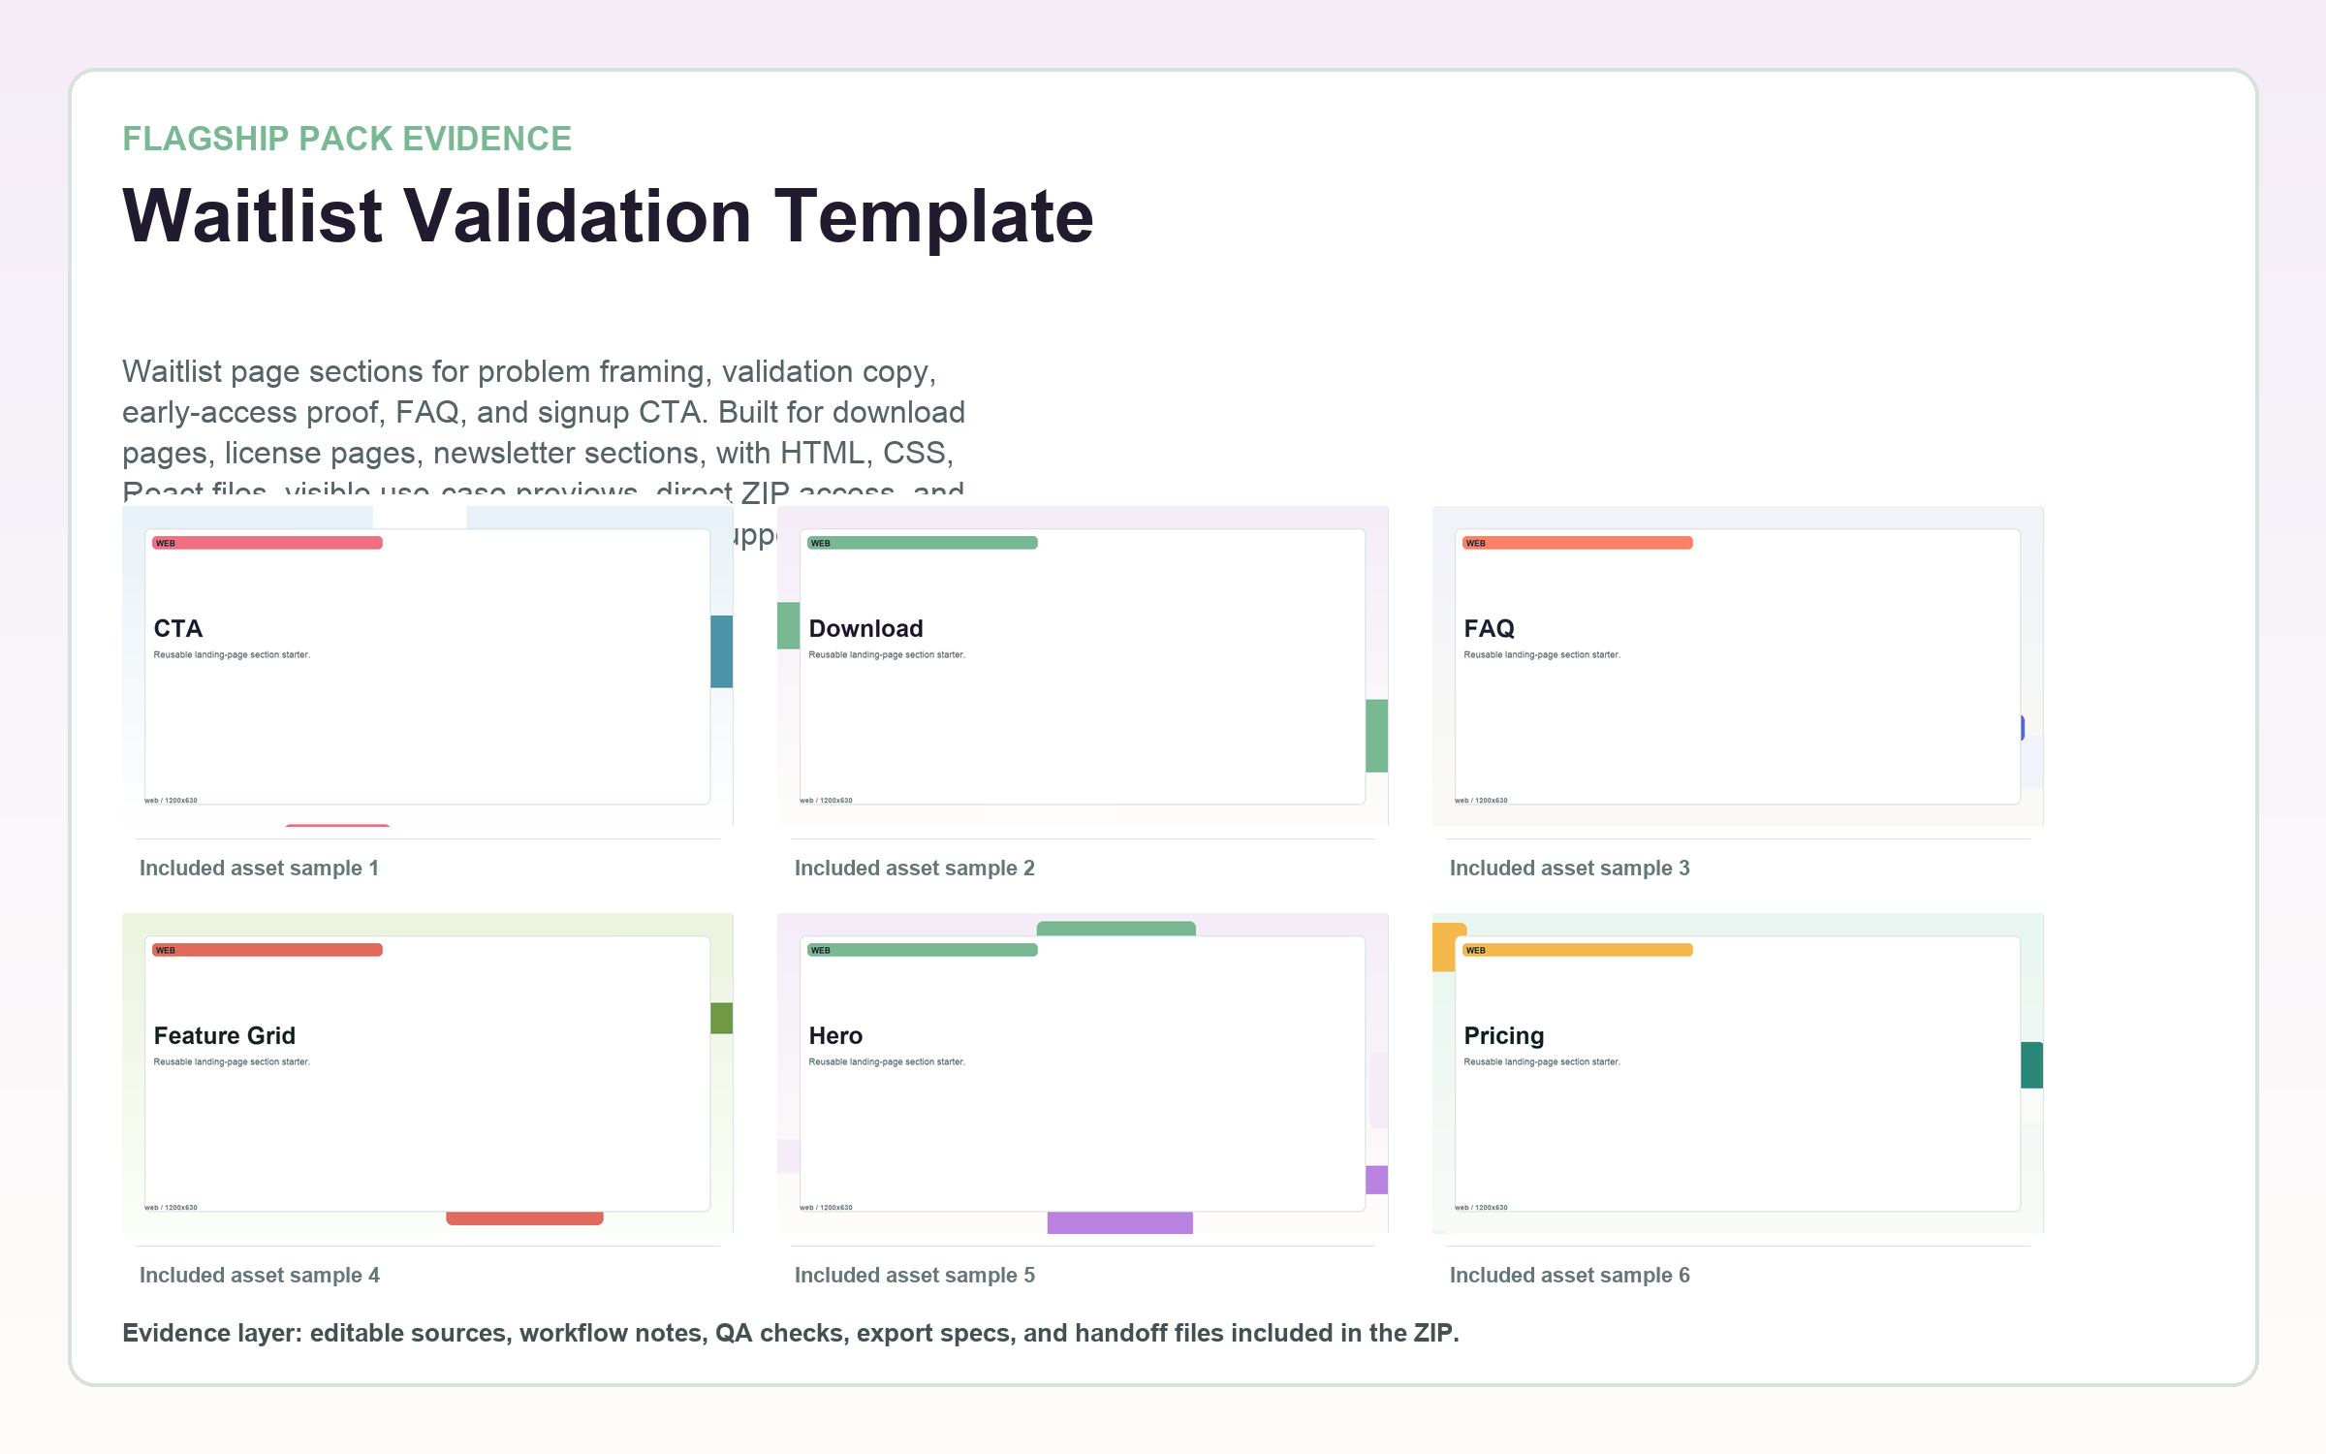Click the 'Hero' title text

(x=836, y=1036)
